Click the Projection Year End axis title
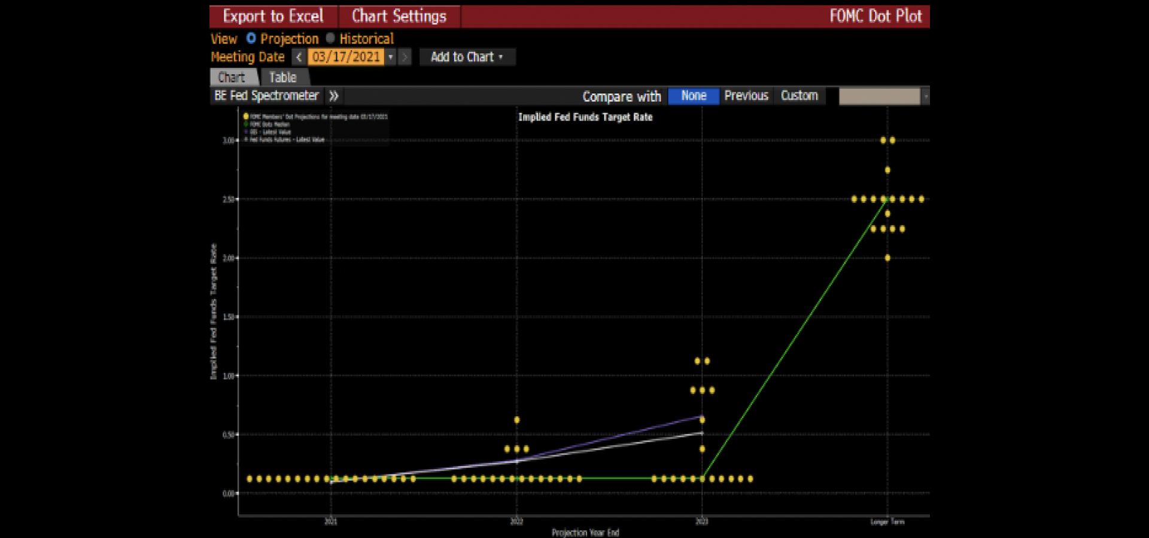The height and width of the screenshot is (538, 1149). coord(585,533)
